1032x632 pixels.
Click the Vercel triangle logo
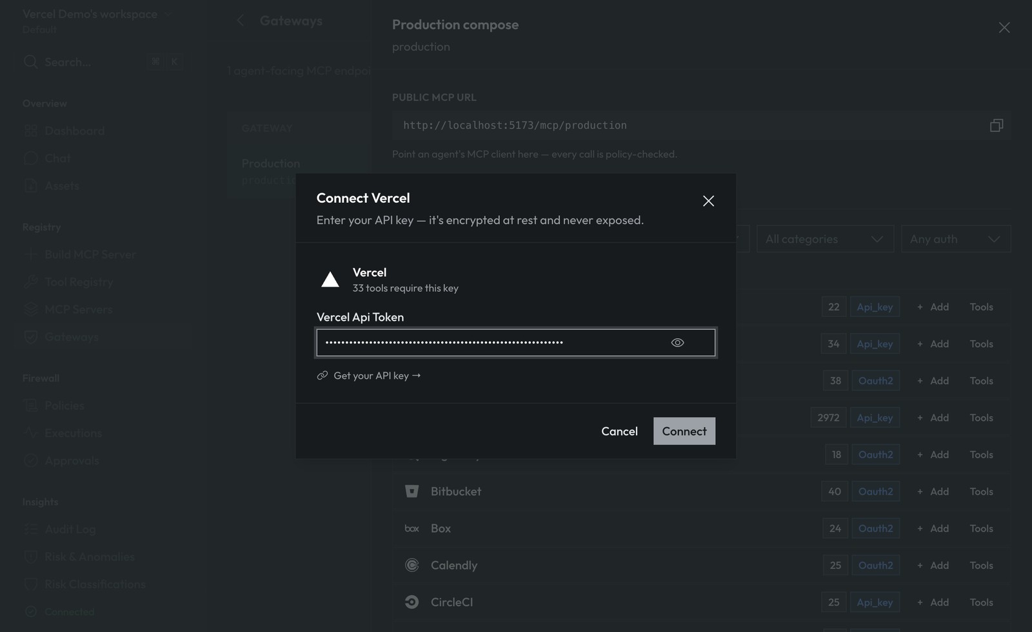pos(330,280)
